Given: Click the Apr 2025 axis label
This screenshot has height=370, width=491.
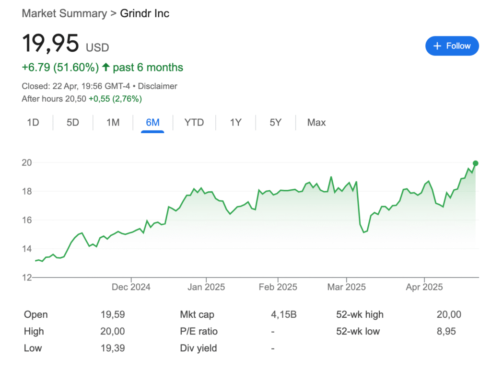Looking at the screenshot, I should (x=424, y=287).
